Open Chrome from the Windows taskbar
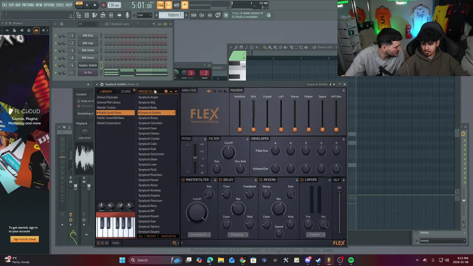 (x=242, y=260)
